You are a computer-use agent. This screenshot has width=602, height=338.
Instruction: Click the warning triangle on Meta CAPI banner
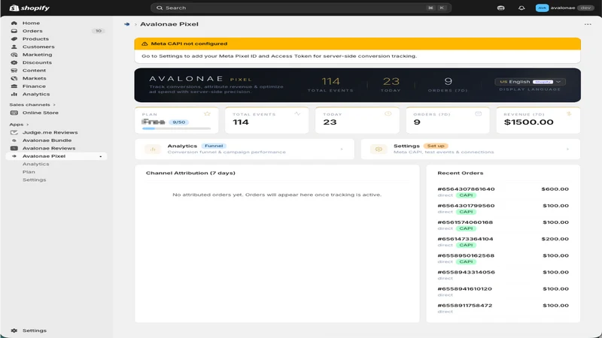pos(144,44)
